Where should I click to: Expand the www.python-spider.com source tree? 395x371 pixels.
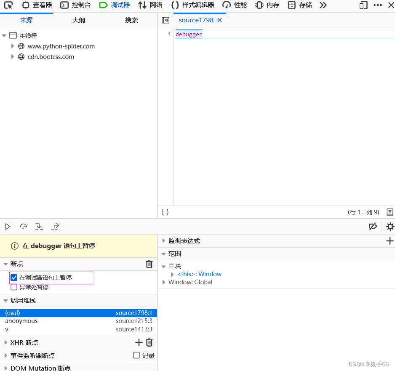(13, 46)
